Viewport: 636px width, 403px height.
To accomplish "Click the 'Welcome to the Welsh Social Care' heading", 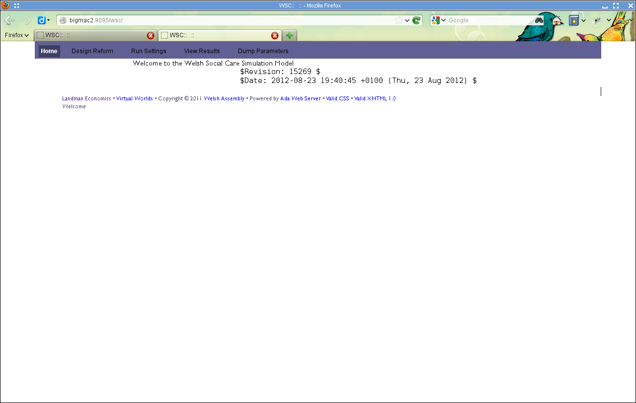I will coord(213,64).
